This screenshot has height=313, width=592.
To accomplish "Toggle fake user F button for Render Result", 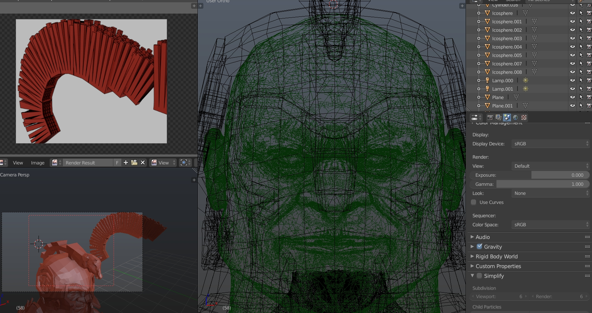I will [x=117, y=162].
